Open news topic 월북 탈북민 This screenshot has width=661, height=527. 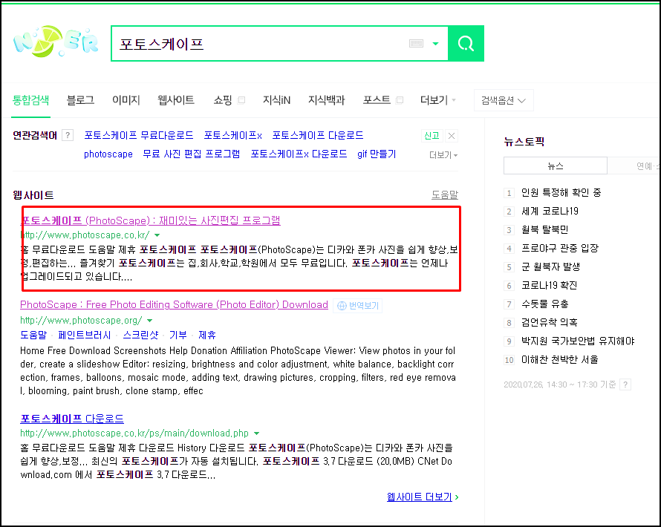tap(544, 229)
